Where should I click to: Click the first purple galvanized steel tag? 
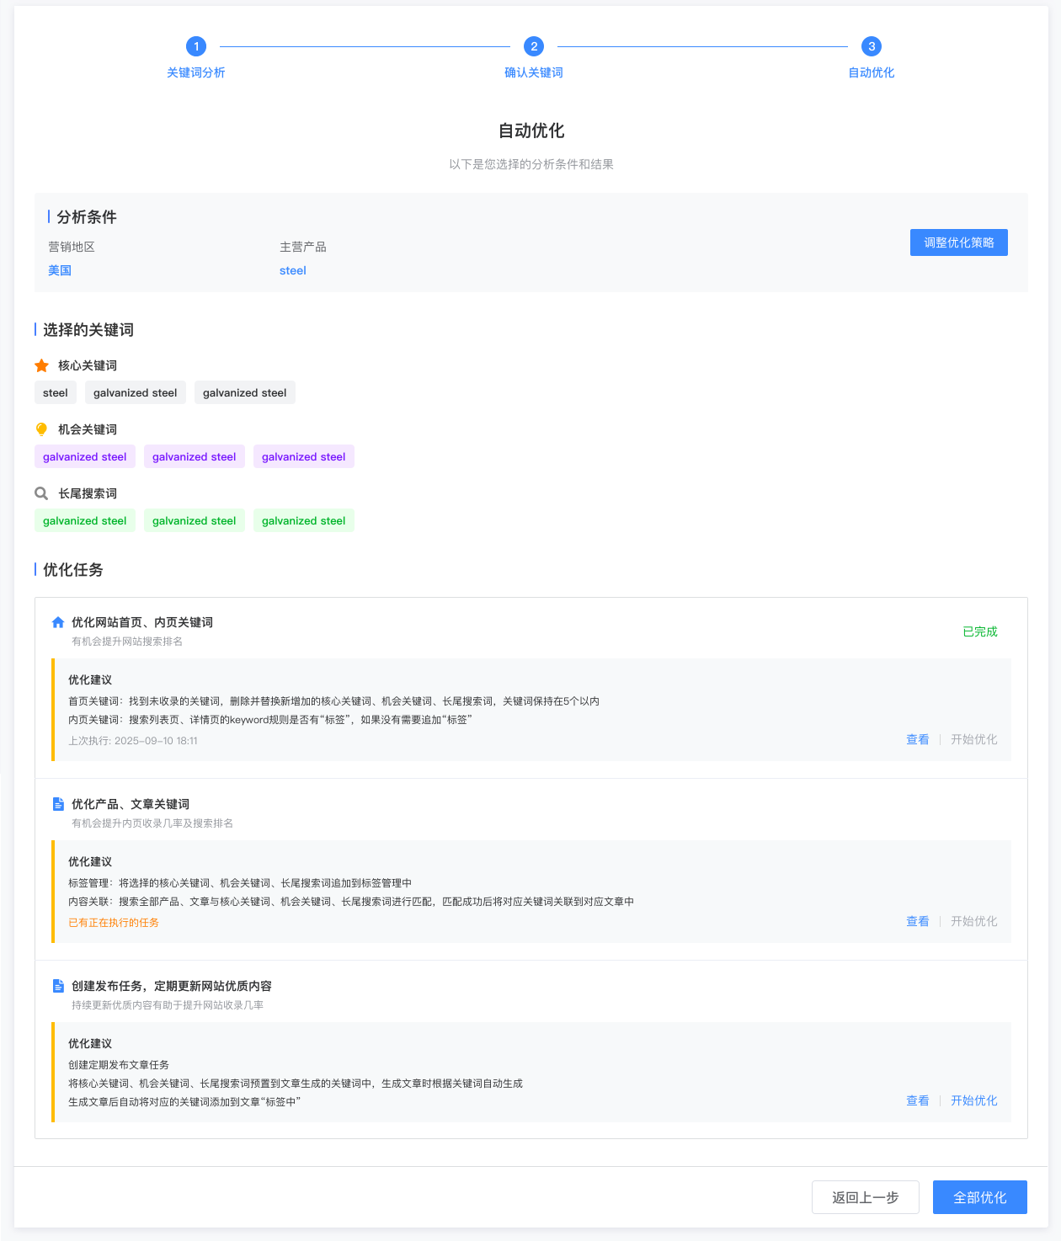tap(85, 456)
